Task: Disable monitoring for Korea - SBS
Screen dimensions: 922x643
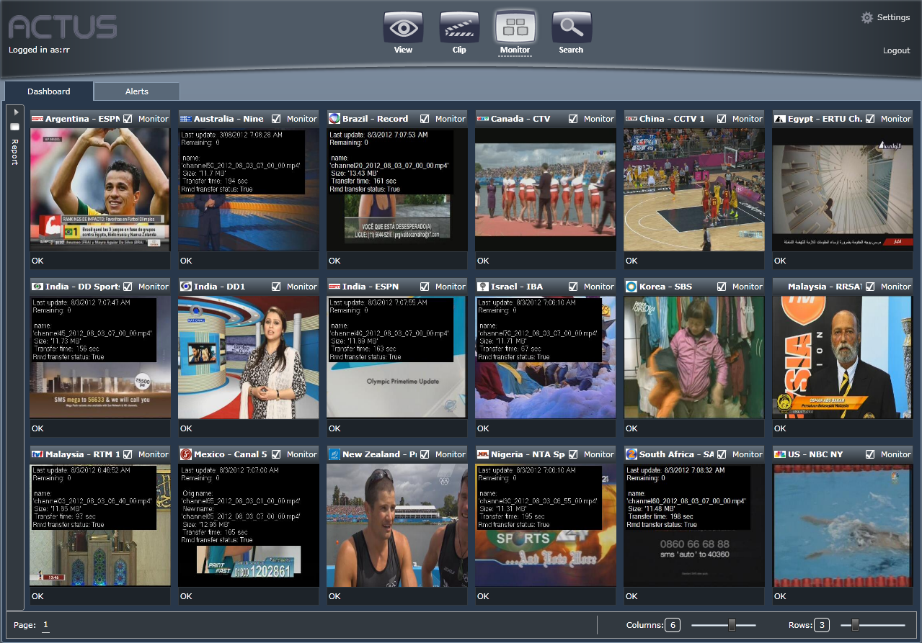Action: click(722, 287)
